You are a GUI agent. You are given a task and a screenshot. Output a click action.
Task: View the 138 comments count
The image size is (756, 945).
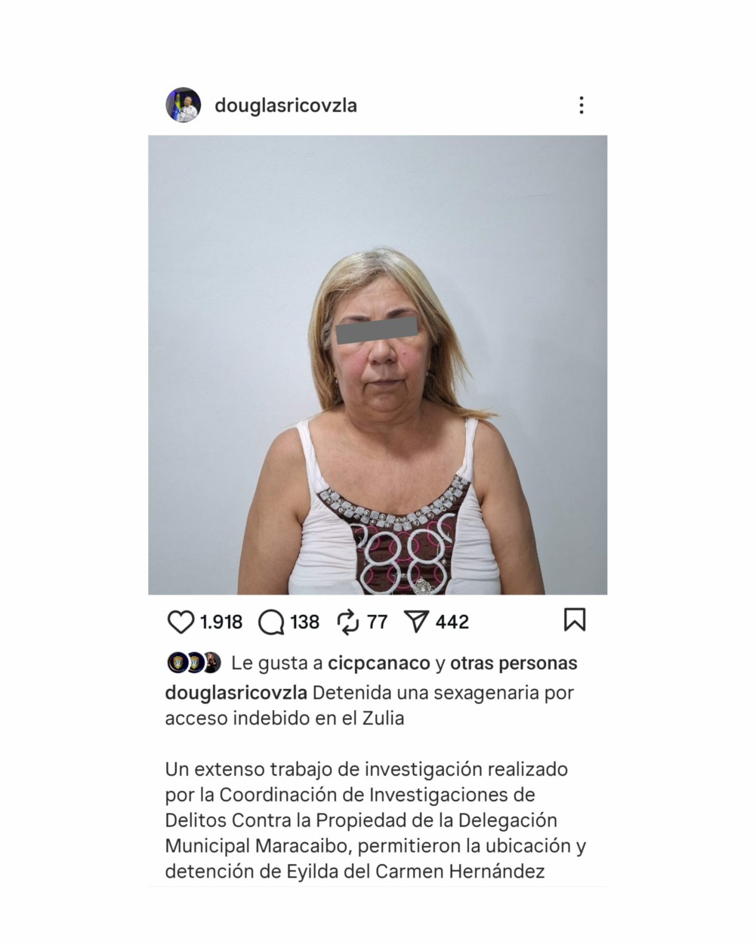tap(304, 622)
